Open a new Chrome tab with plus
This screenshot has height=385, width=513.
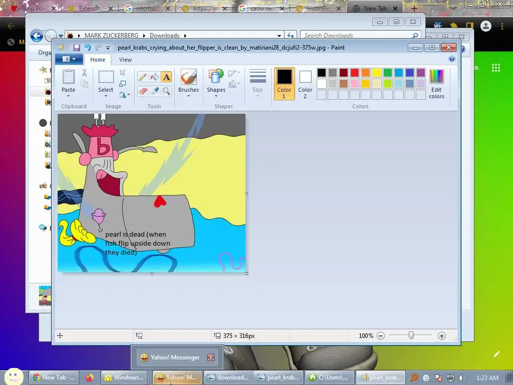(x=414, y=9)
